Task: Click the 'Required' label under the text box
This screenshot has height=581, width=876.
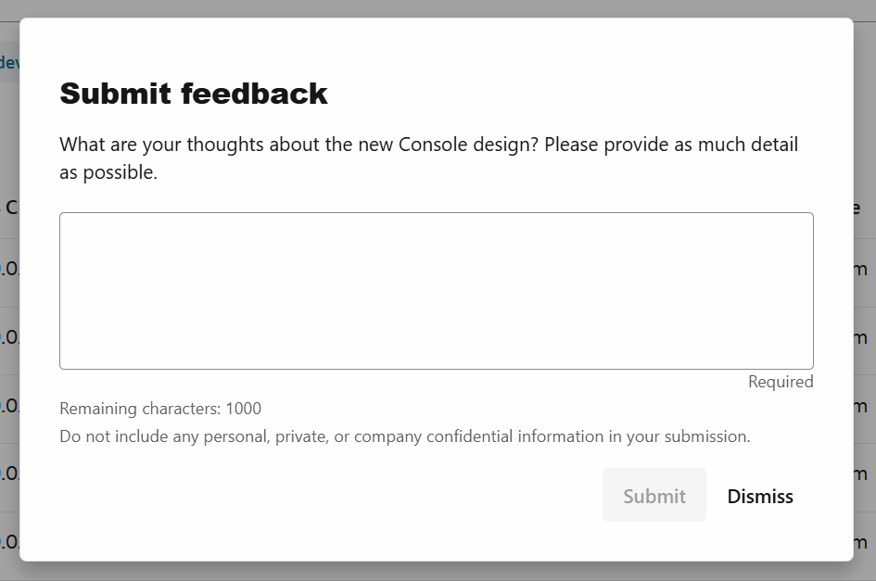Action: tap(781, 381)
